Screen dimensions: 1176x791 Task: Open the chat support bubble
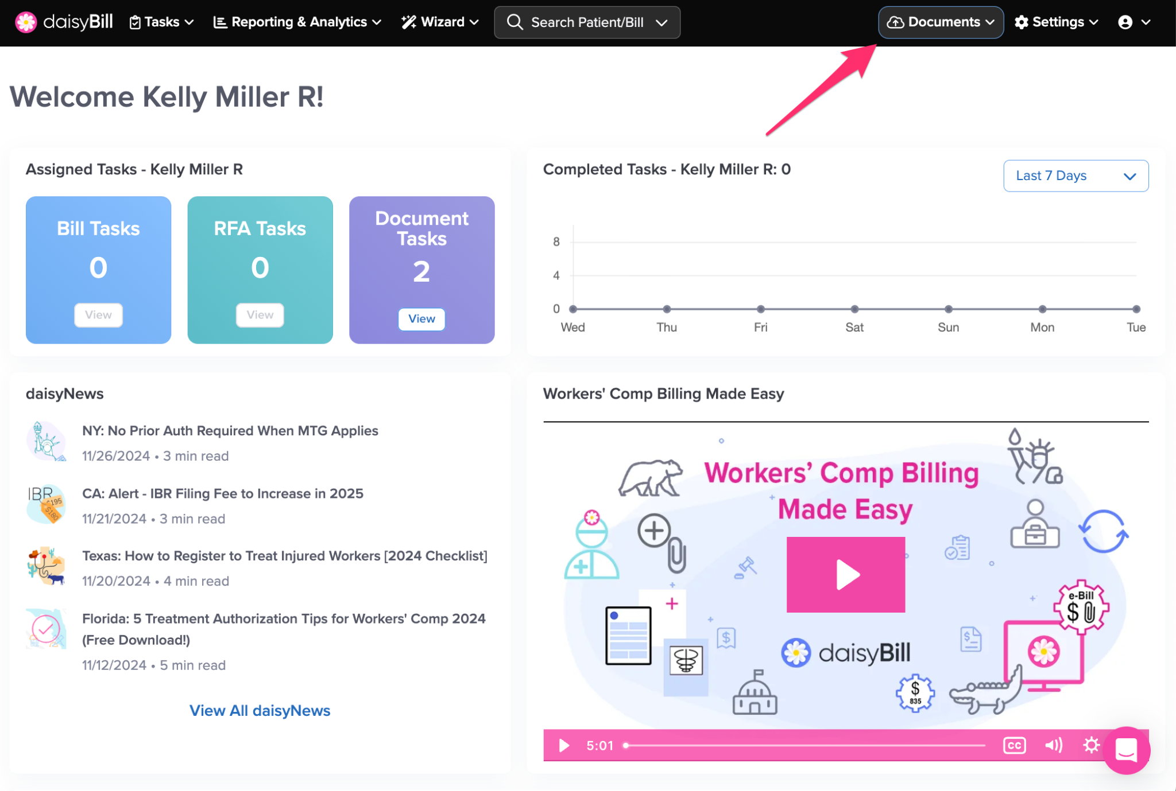pos(1125,750)
